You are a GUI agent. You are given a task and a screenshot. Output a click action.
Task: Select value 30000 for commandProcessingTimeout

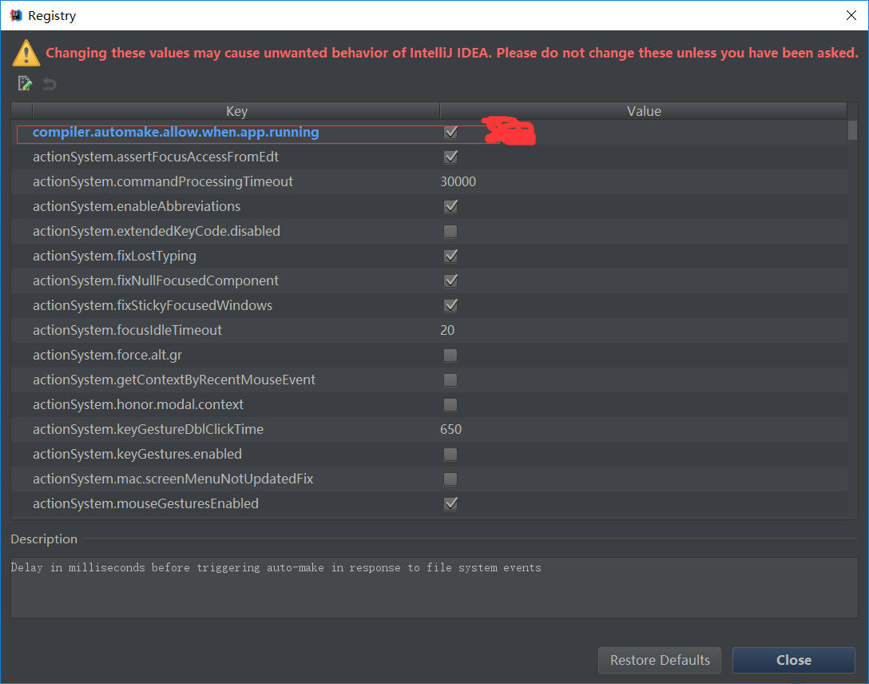point(458,182)
